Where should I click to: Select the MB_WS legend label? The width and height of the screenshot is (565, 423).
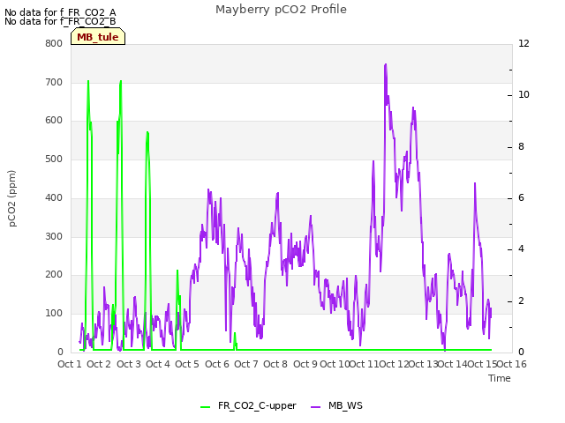coord(345,405)
